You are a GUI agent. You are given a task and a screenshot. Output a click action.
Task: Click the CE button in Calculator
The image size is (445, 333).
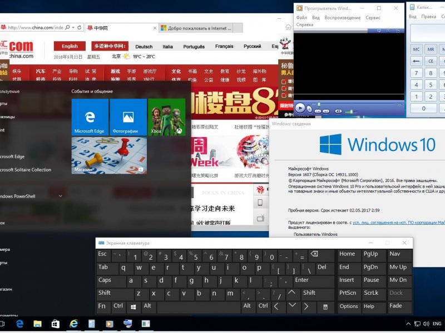431,61
